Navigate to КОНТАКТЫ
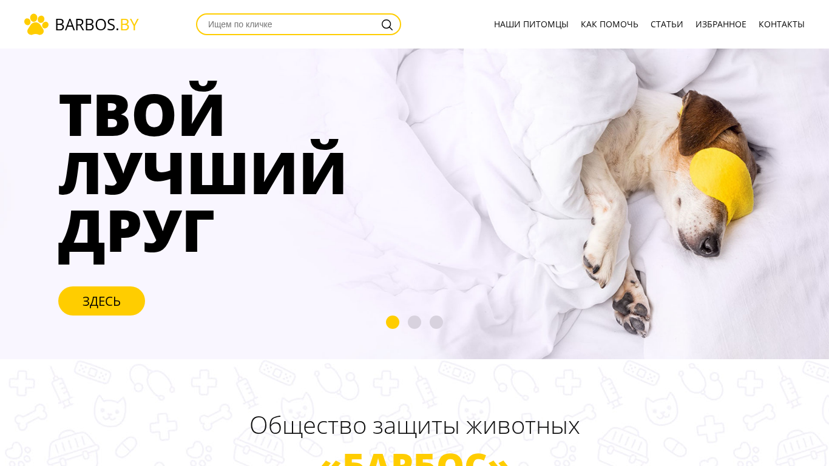This screenshot has height=466, width=829. (x=781, y=24)
